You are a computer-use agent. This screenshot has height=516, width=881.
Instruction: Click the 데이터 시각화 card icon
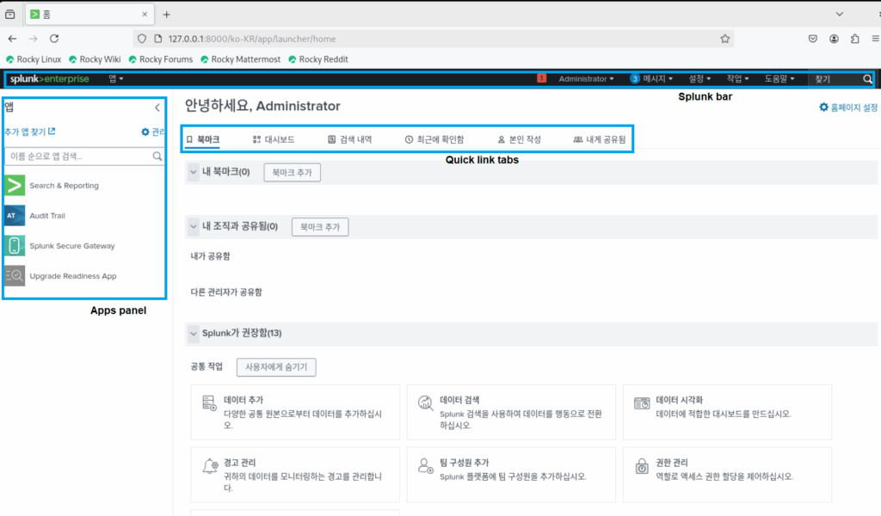pyautogui.click(x=642, y=402)
